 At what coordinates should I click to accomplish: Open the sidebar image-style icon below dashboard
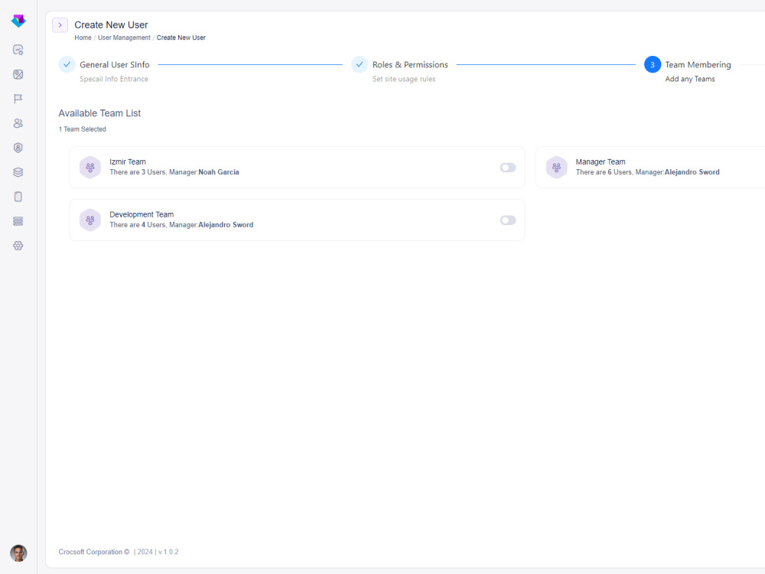(x=18, y=74)
